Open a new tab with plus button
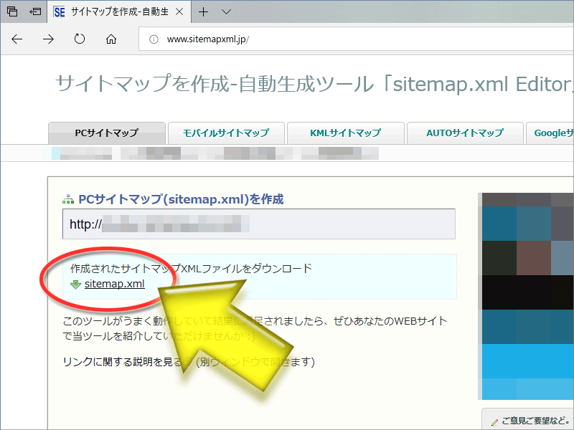The width and height of the screenshot is (574, 430). click(x=204, y=12)
